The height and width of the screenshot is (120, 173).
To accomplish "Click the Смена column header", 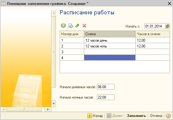I will click(110, 34).
